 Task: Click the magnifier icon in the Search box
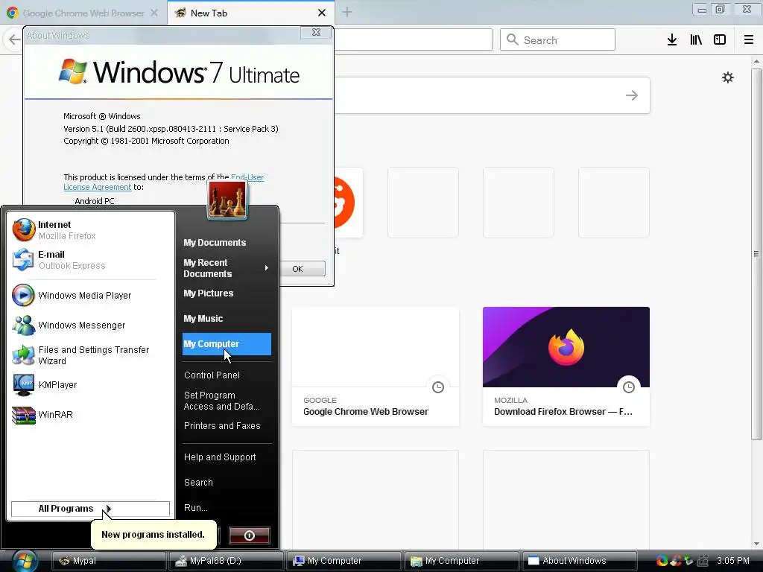click(x=513, y=39)
